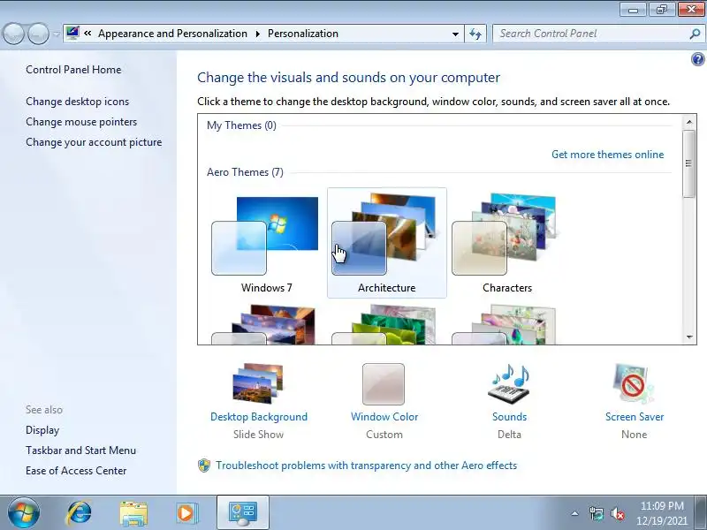Viewport: 707px width, 530px height.
Task: Show previous breadcrumb locations chevron
Action: coord(87,34)
